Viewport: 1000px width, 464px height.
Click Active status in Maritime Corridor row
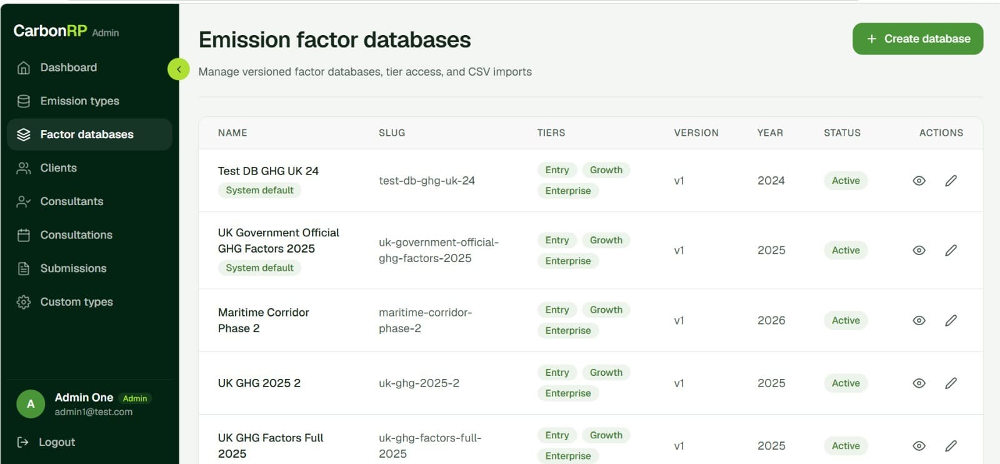coord(846,320)
